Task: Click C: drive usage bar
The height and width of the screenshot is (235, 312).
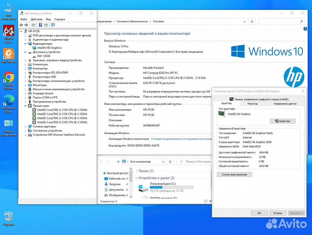Action: [171, 188]
